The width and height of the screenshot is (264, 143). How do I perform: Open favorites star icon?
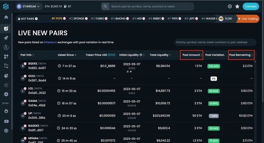[237, 6]
